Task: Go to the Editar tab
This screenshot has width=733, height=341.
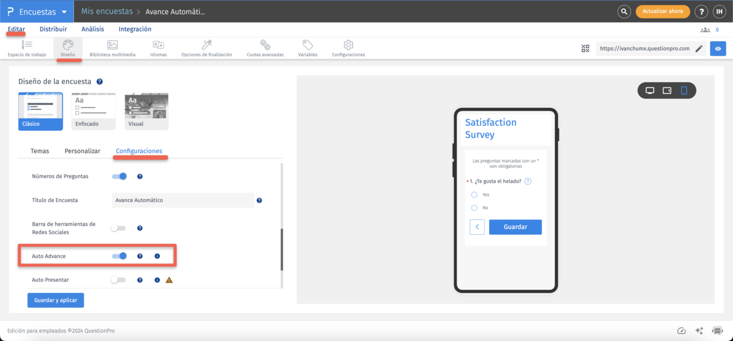Action: click(x=17, y=29)
